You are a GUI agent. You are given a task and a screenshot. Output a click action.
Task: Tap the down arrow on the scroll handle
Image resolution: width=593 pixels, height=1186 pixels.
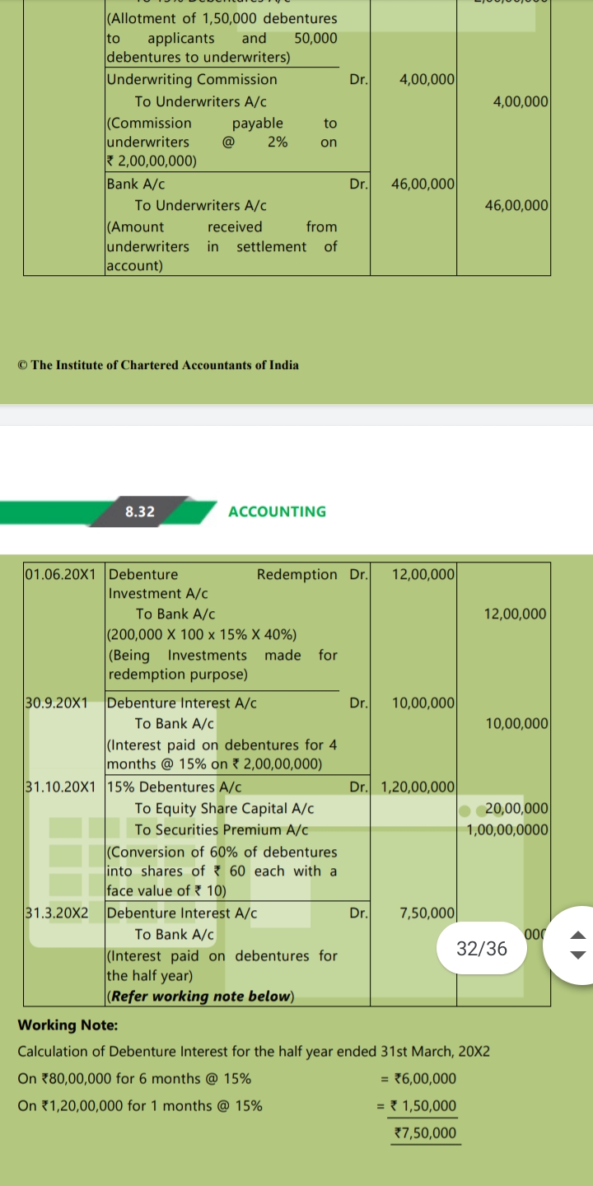click(578, 955)
